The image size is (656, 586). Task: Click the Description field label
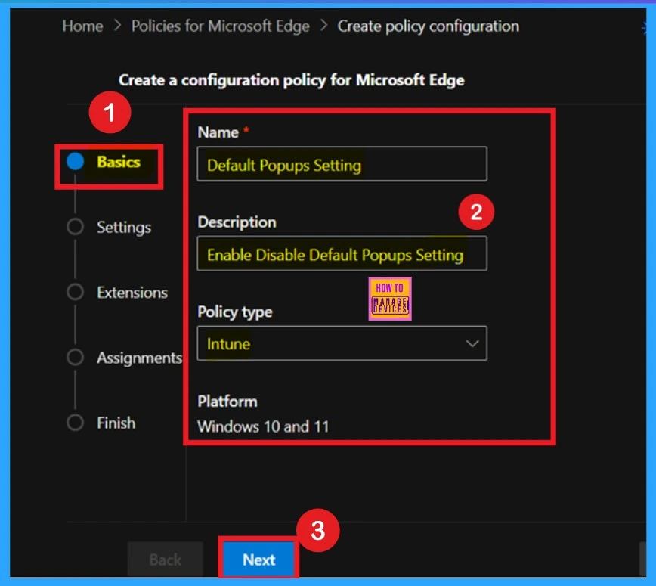pos(237,222)
